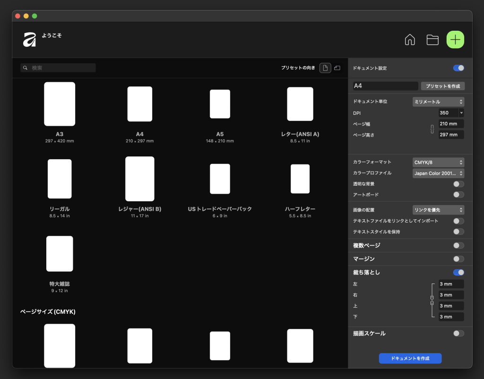Click the search magnifier icon
The image size is (484, 379).
pos(25,68)
